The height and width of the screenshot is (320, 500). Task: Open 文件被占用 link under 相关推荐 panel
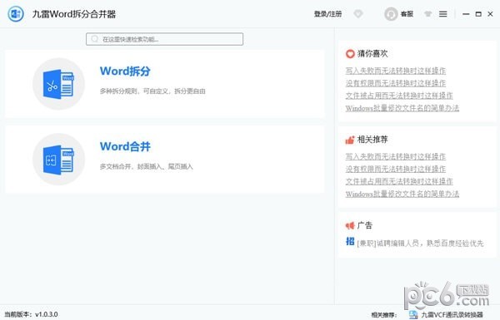[x=399, y=181]
